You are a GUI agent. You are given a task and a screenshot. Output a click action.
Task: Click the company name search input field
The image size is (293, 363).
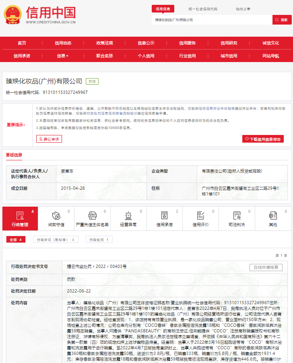pyautogui.click(x=212, y=20)
